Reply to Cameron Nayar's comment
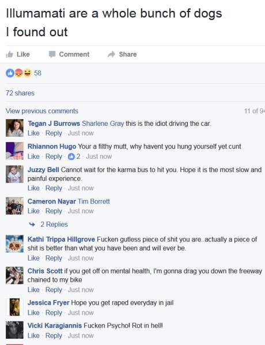 (x=54, y=211)
